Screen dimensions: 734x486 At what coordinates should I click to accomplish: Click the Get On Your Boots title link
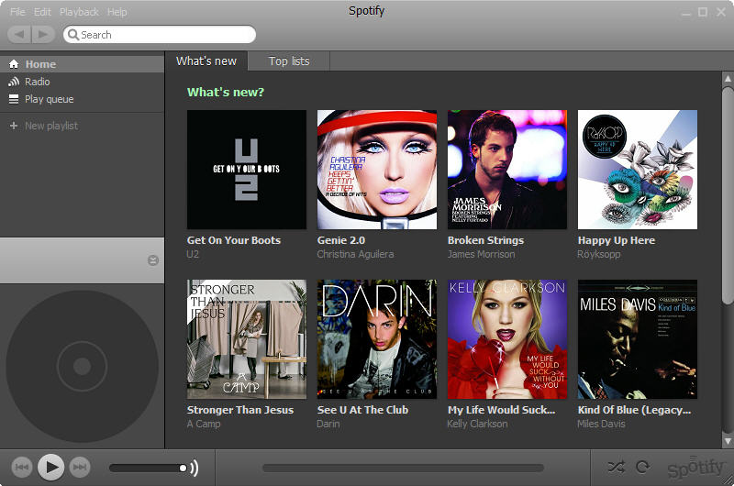(x=234, y=240)
